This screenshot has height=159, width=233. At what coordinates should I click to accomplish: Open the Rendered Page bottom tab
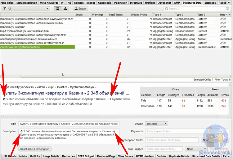point(106,156)
